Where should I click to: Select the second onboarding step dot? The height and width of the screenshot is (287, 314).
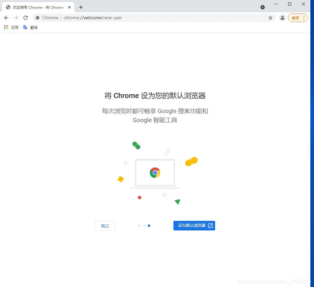[x=144, y=226]
